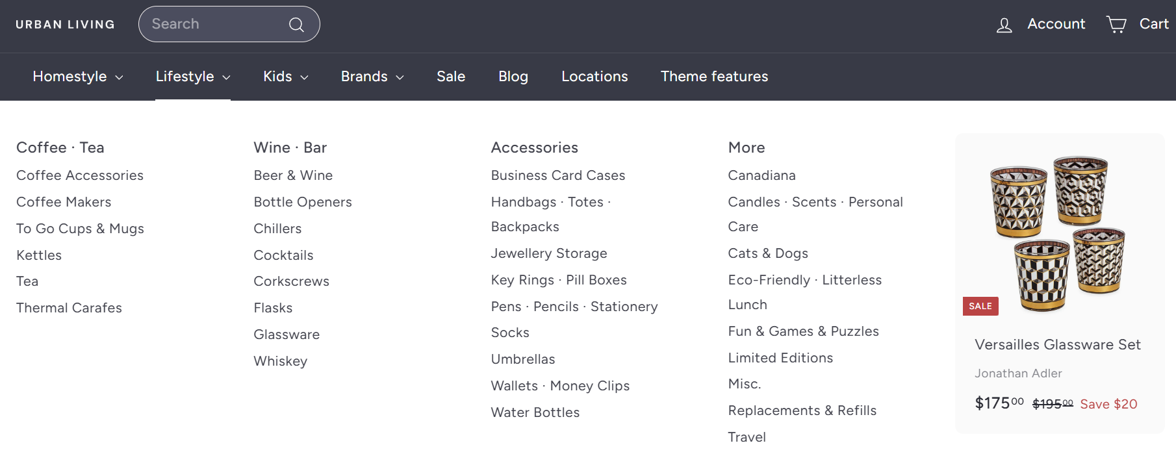1176x454 pixels.
Task: Click the Urban Living logo
Action: [x=65, y=25]
